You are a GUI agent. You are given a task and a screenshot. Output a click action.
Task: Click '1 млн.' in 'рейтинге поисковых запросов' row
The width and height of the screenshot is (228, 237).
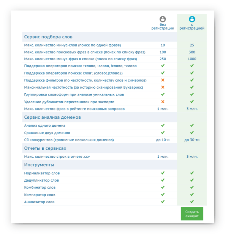(x=163, y=109)
